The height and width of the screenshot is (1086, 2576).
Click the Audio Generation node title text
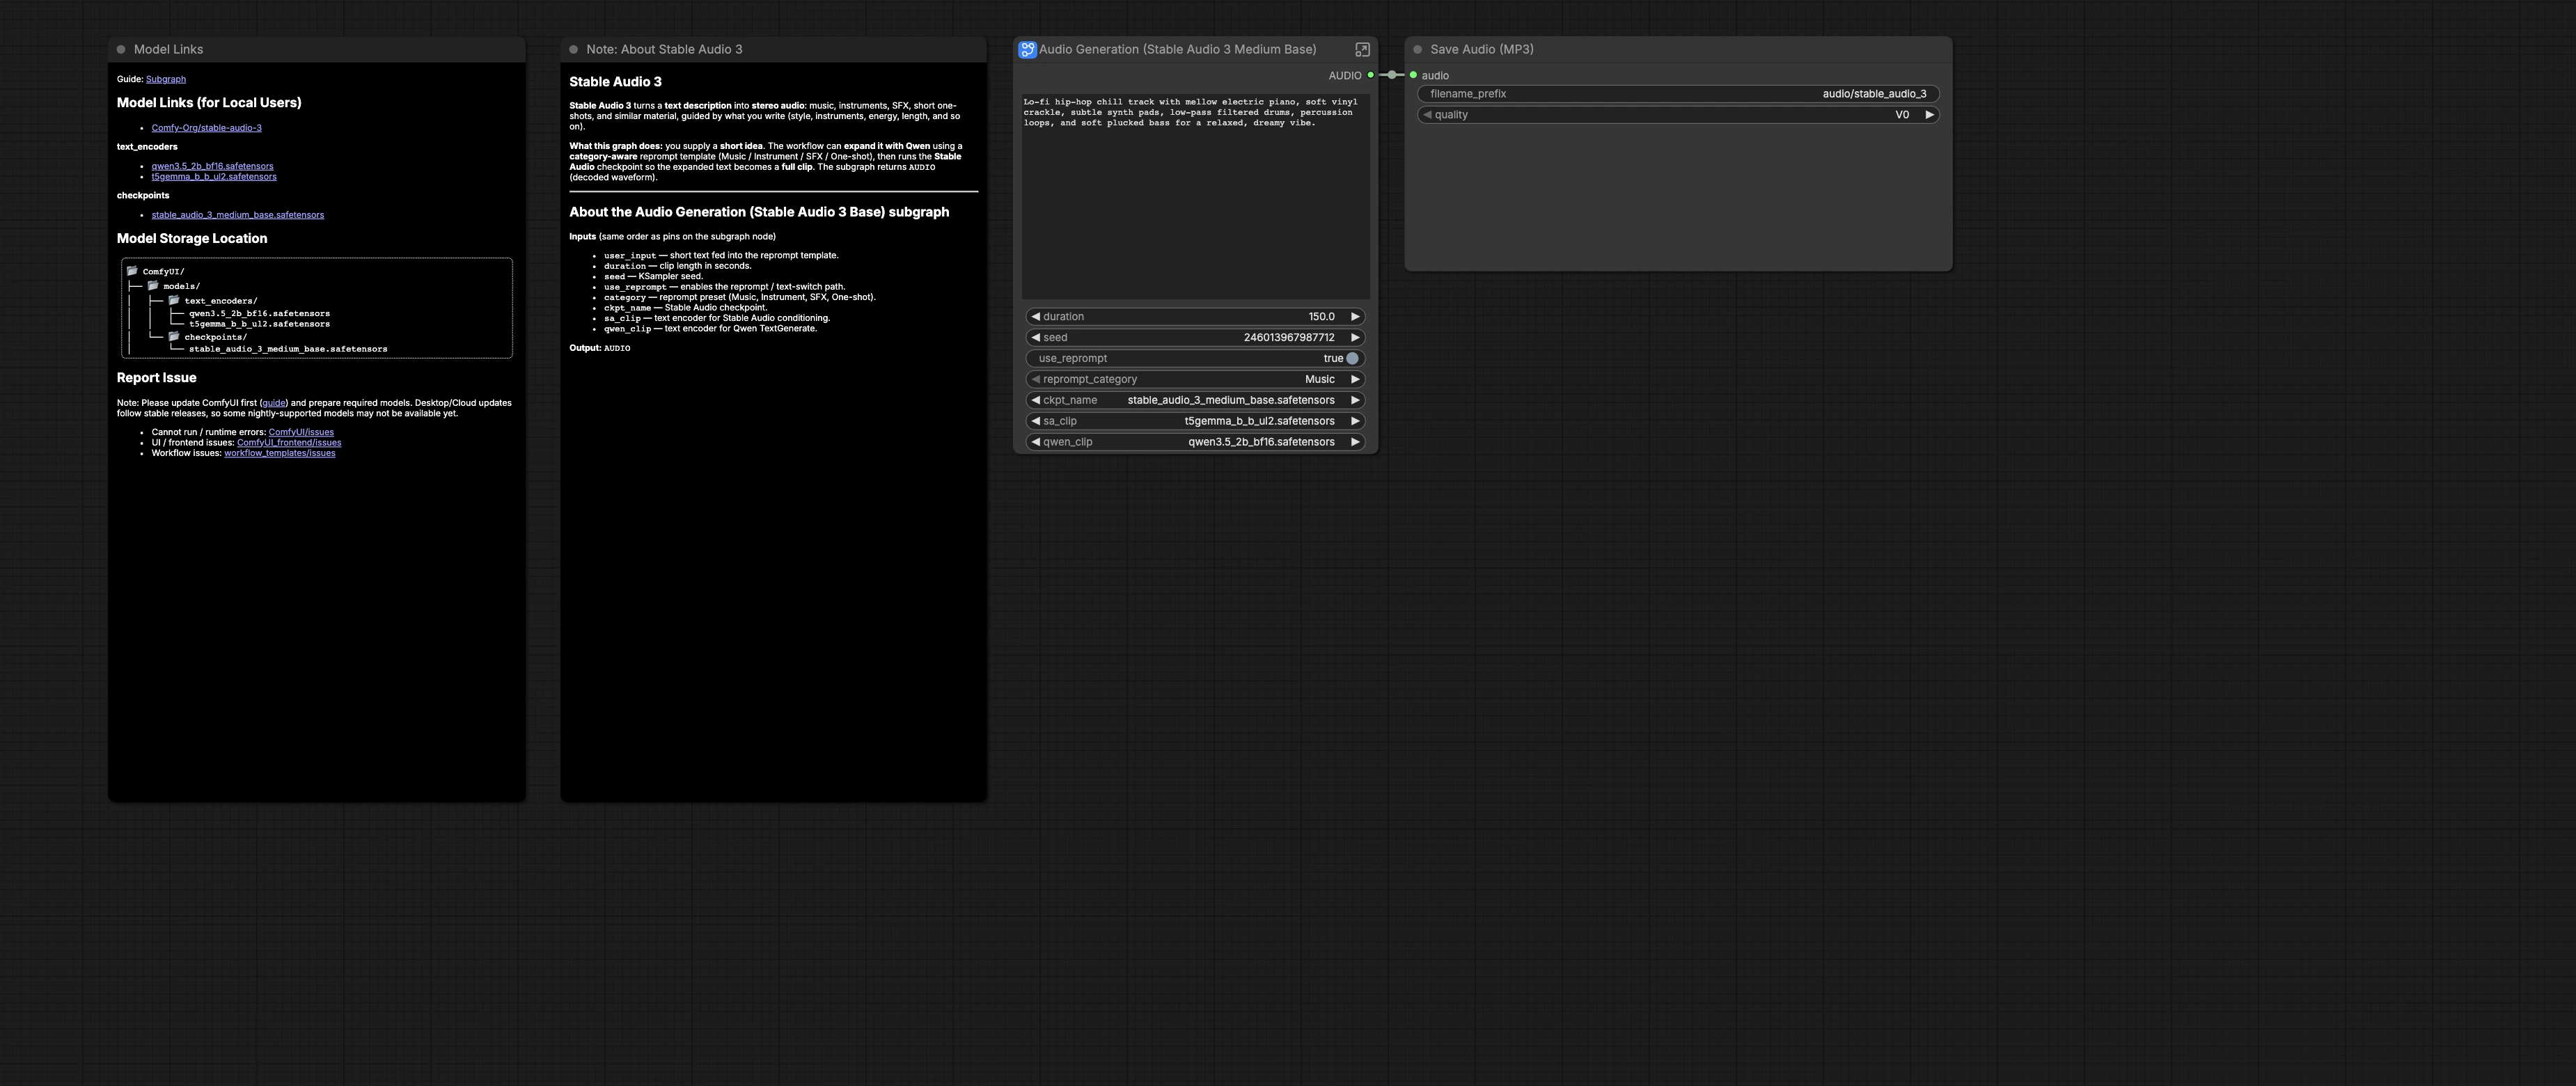[x=1178, y=49]
